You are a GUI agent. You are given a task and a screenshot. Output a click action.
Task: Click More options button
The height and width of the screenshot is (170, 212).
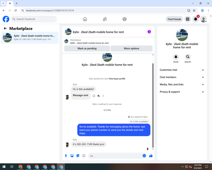pos(131,48)
